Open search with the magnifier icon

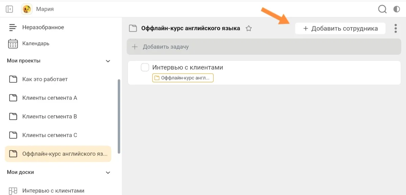pos(382,9)
